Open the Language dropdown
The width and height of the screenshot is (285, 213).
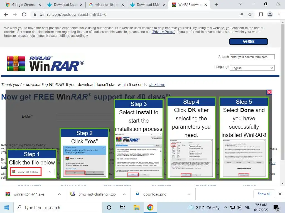click(252, 68)
